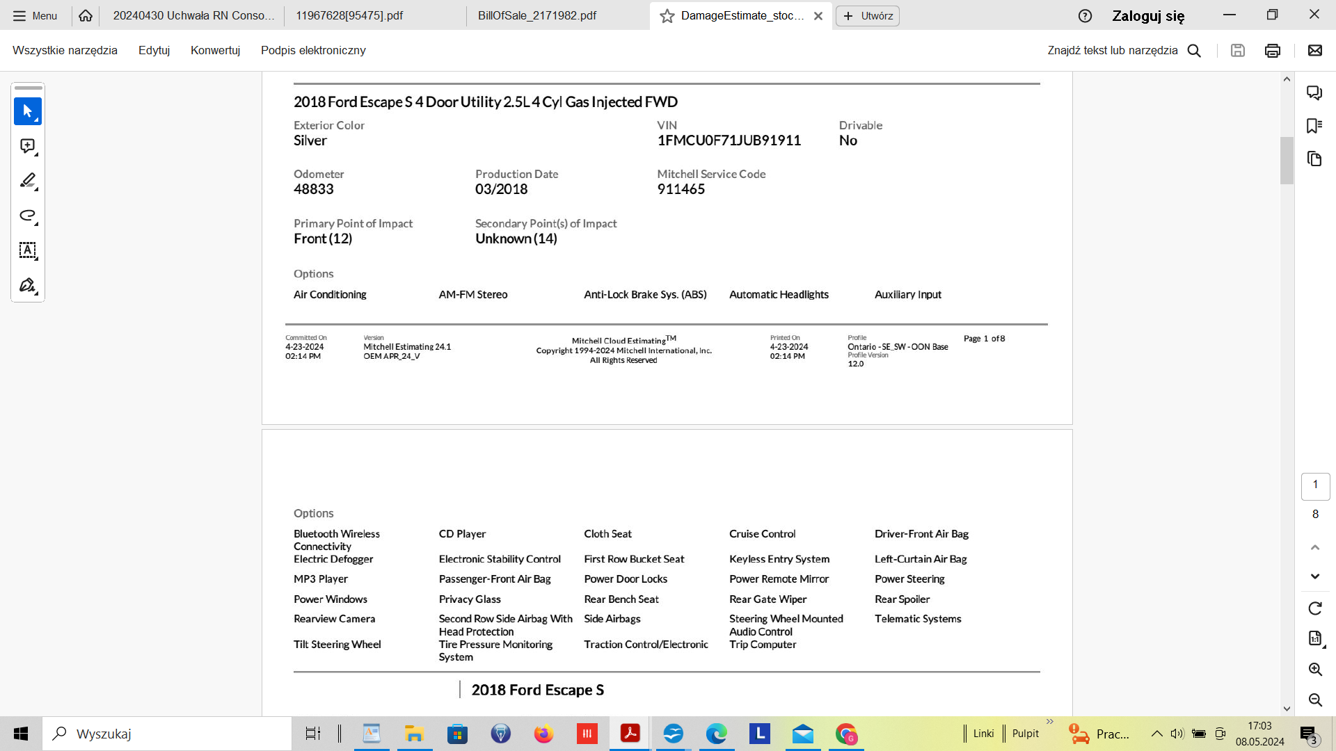Click scrollbar down arrow

point(1287,709)
